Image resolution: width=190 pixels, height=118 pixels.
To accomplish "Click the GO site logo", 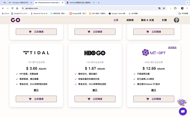I will 16,20.
